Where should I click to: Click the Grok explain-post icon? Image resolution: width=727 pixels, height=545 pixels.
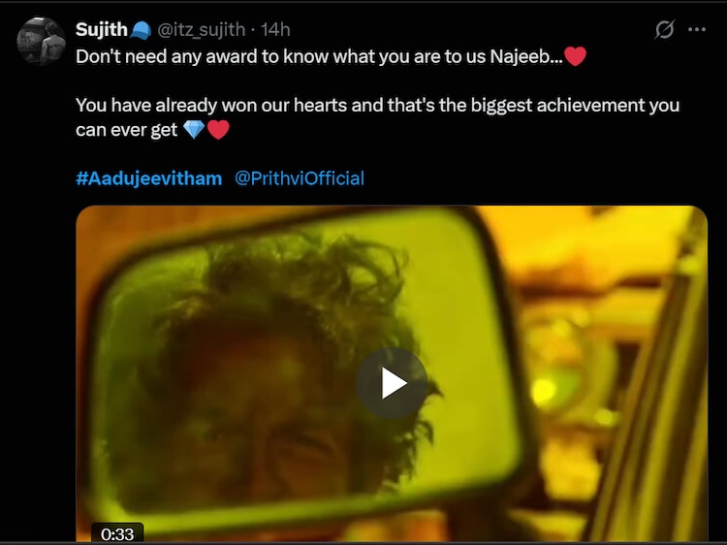664,30
